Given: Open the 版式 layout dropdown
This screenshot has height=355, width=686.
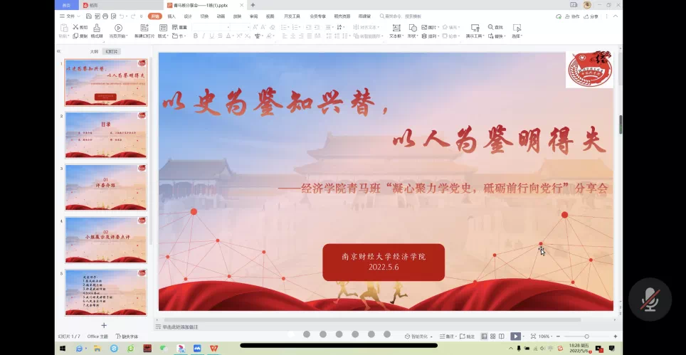Looking at the screenshot, I should 164,36.
